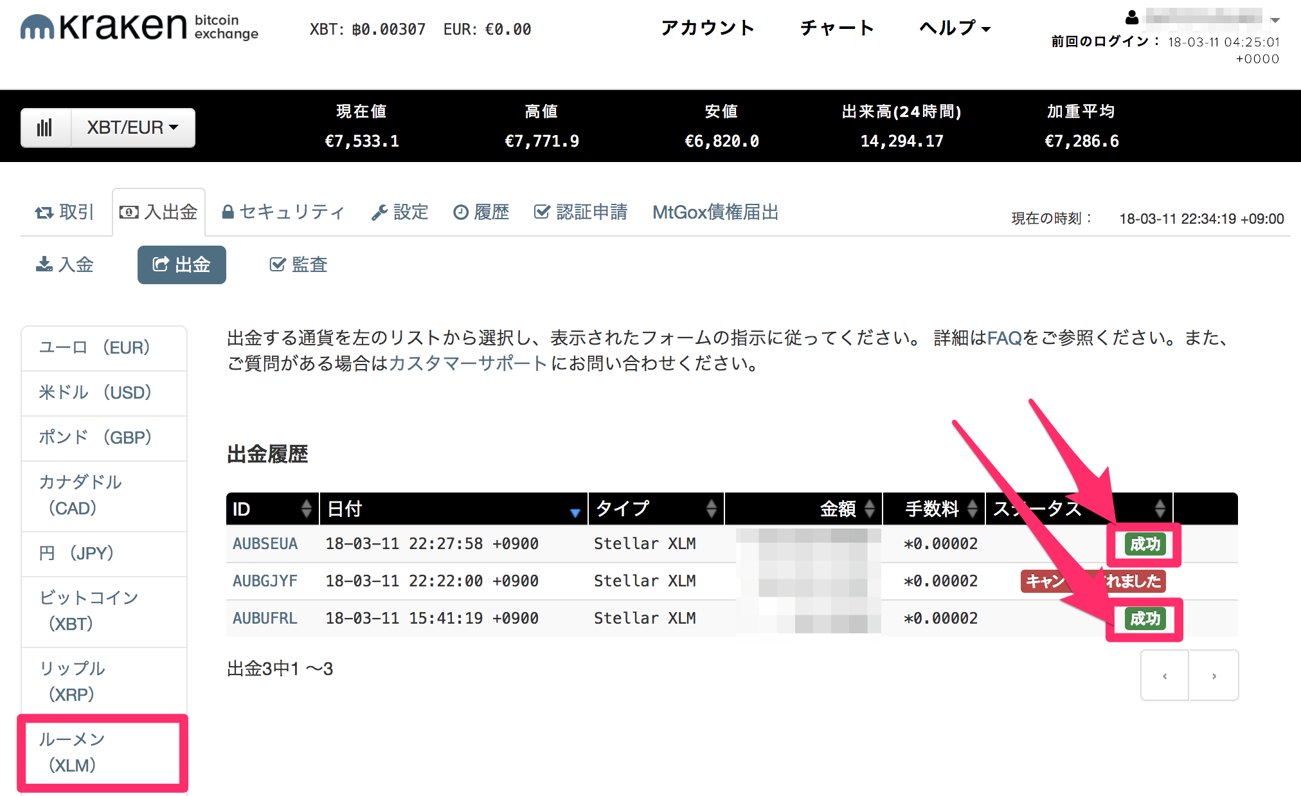Choose ルーメン (XLM) currency

pyautogui.click(x=104, y=753)
